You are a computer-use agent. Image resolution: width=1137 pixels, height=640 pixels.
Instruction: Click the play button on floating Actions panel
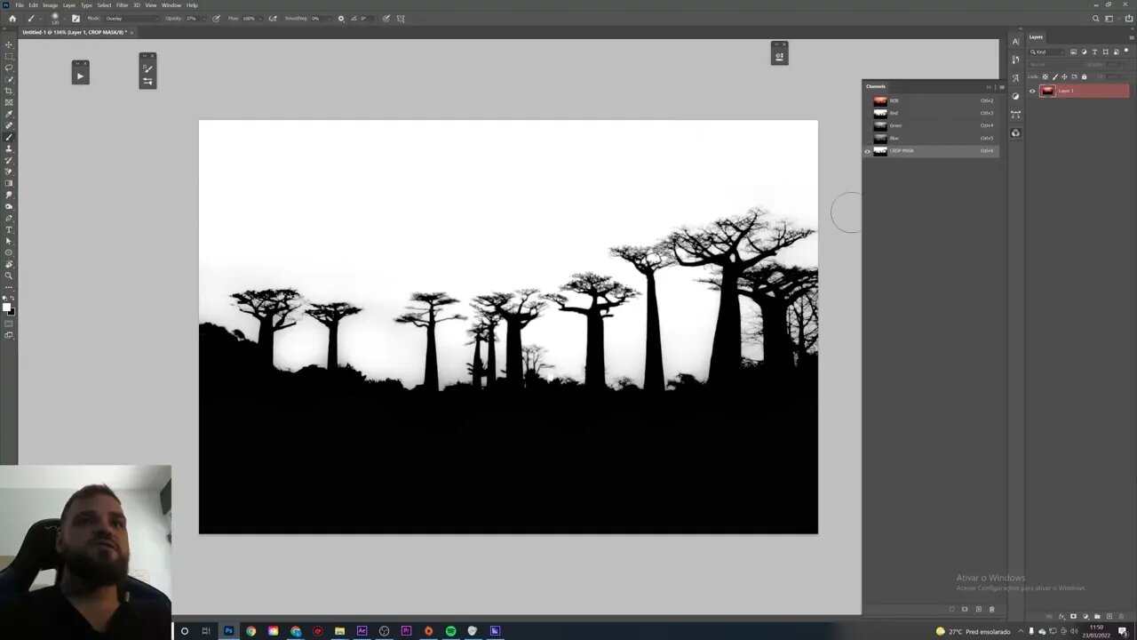[x=80, y=76]
